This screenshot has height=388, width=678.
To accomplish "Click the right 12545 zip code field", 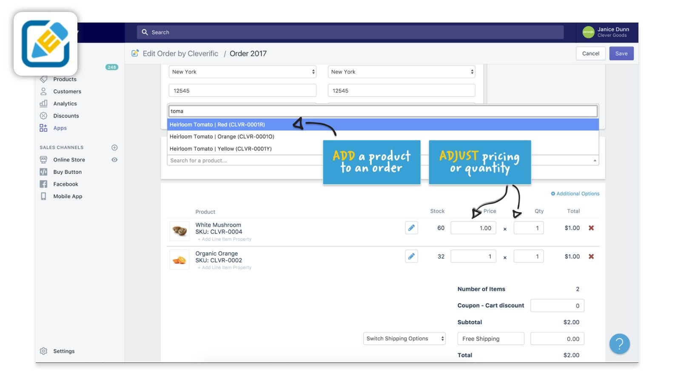I will 402,91.
